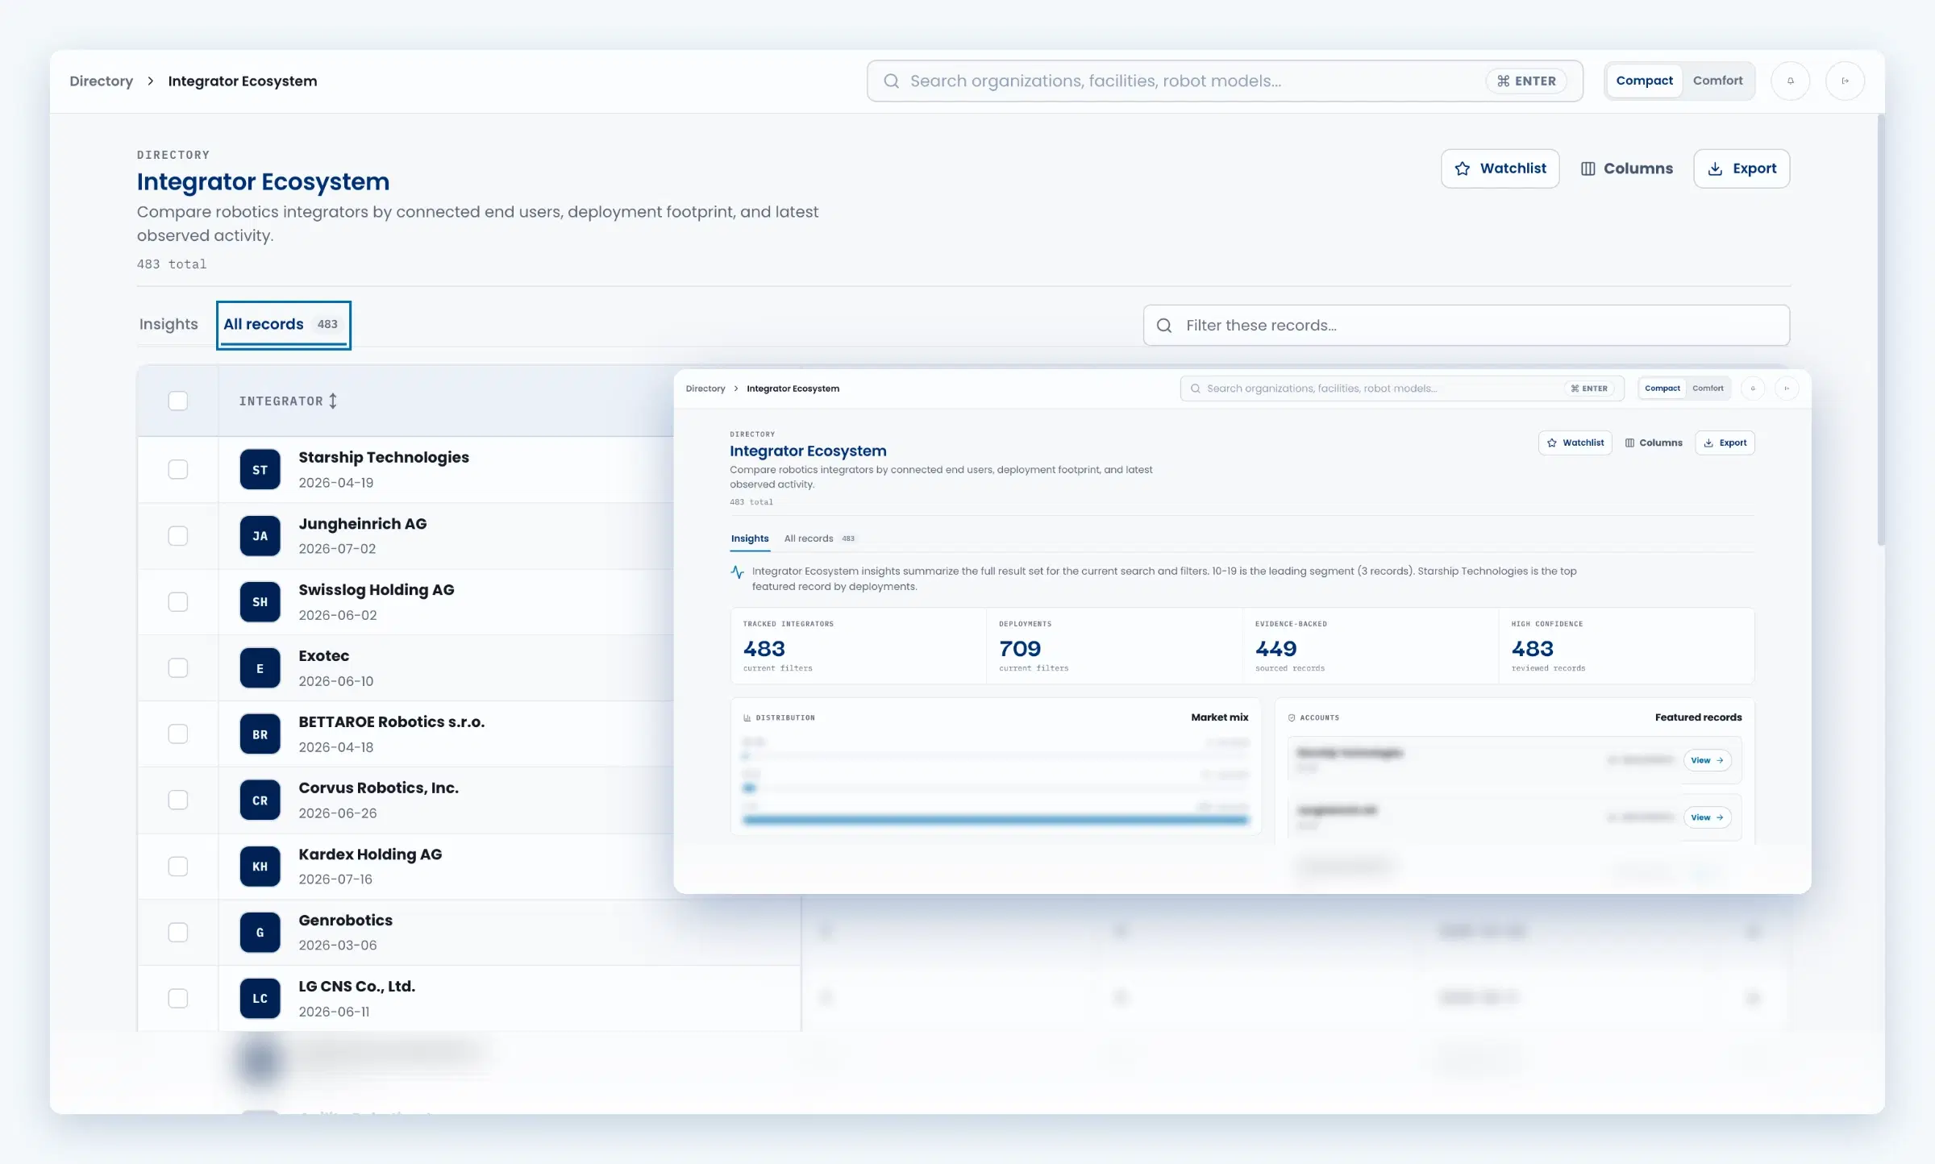Click the sign-out icon in the preview card
The width and height of the screenshot is (1935, 1164).
pyautogui.click(x=1787, y=389)
